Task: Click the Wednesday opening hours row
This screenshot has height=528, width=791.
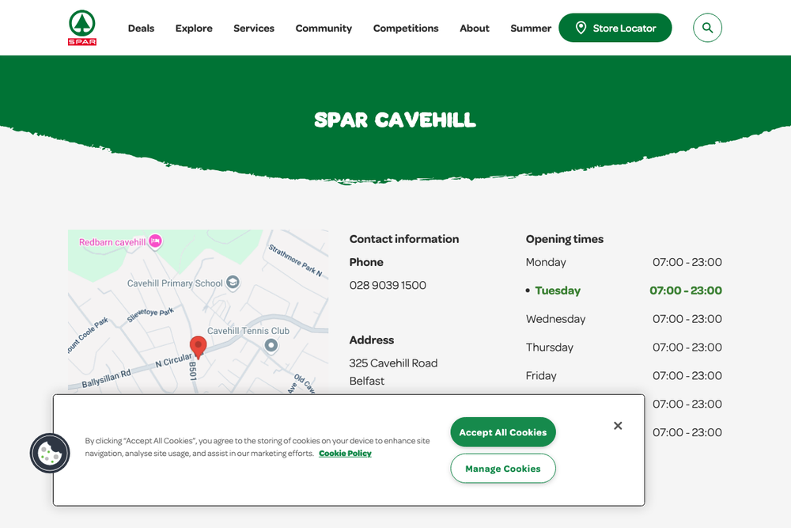Action: tap(623, 319)
